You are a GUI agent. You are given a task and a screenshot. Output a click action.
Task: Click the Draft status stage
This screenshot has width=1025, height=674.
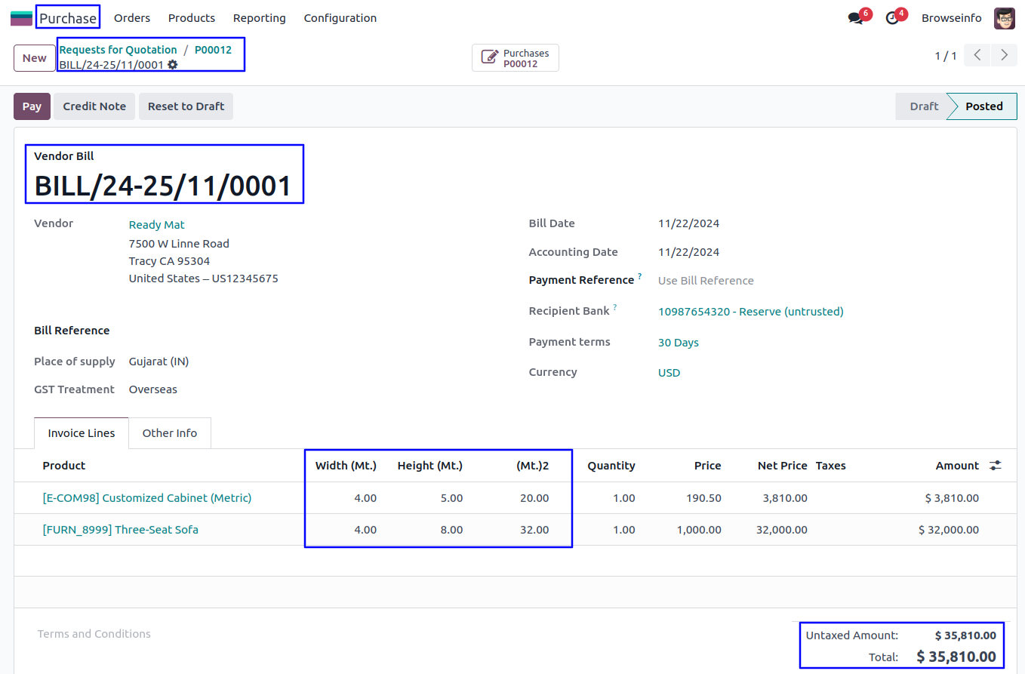pyautogui.click(x=923, y=106)
